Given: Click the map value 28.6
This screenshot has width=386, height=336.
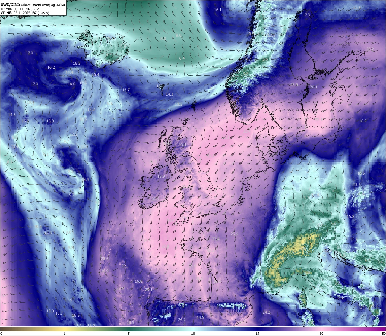Looking at the screenshot, I should (105, 259).
